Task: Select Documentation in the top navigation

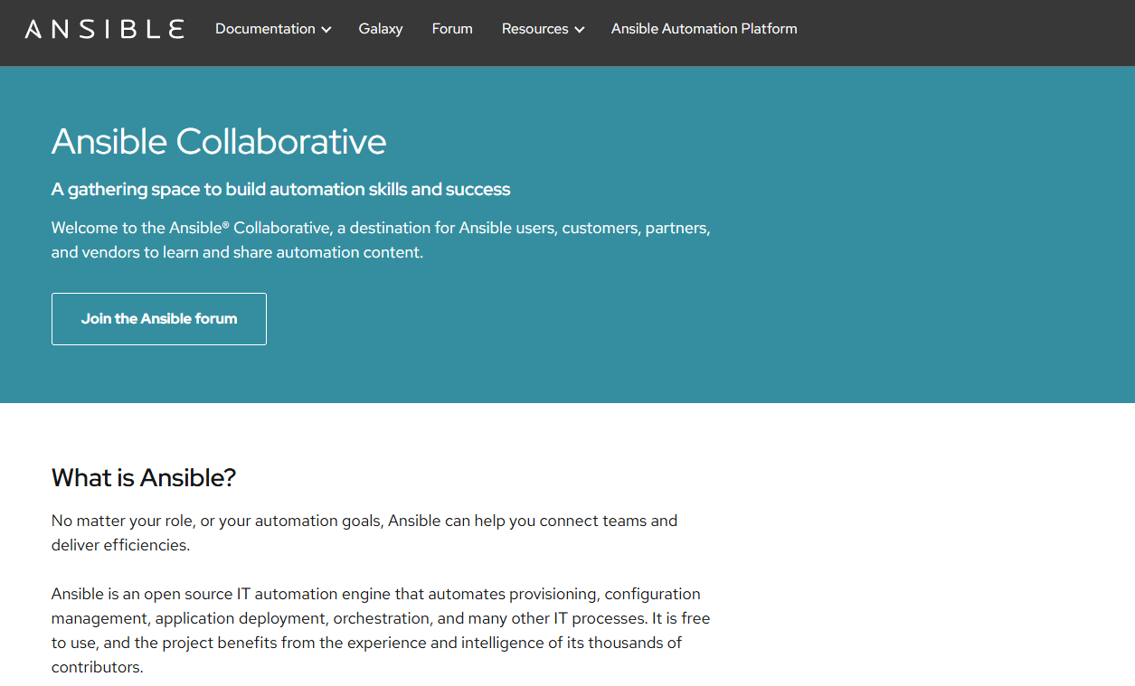Action: [x=266, y=28]
